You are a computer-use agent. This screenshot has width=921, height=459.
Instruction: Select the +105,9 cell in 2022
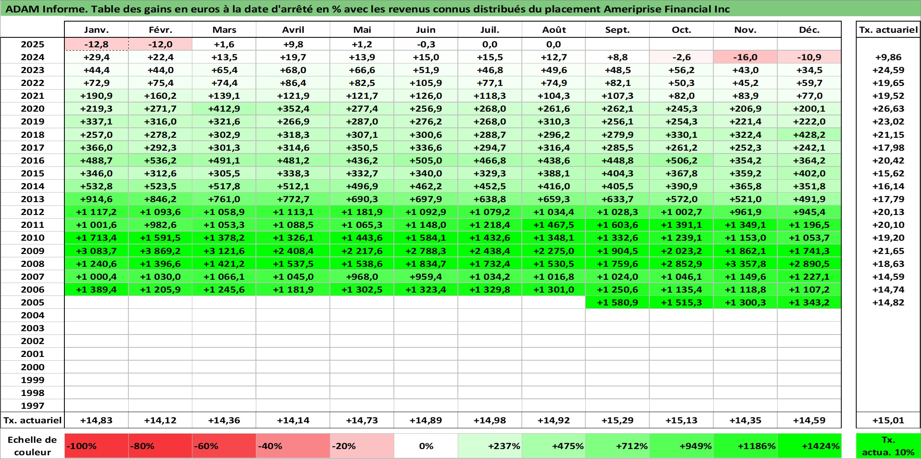tap(426, 83)
